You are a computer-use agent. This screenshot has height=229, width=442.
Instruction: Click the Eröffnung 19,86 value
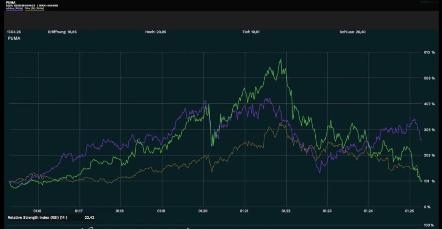click(x=62, y=32)
